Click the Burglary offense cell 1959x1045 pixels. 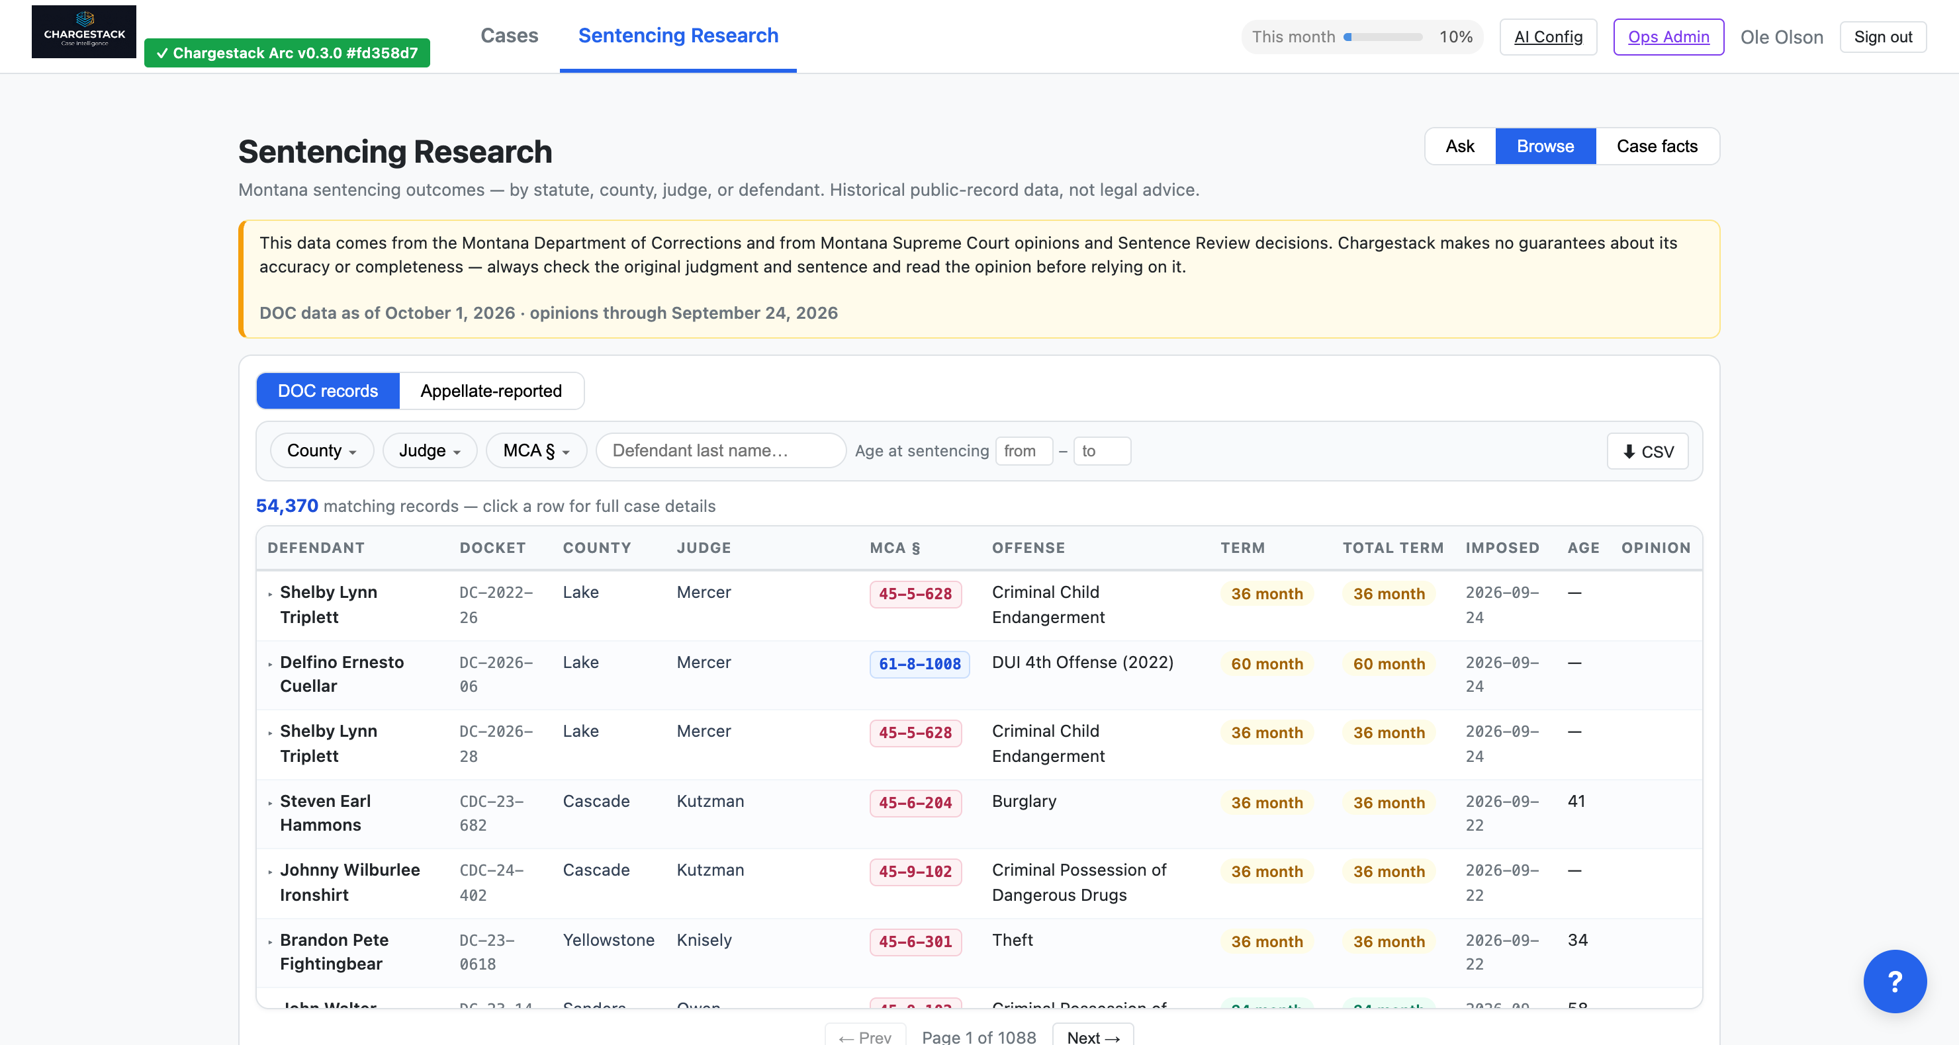pos(1024,801)
